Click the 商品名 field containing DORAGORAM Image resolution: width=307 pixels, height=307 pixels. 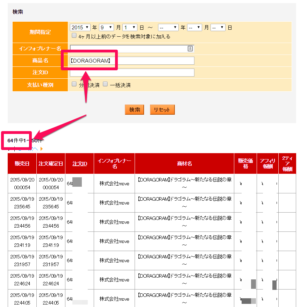(132, 61)
